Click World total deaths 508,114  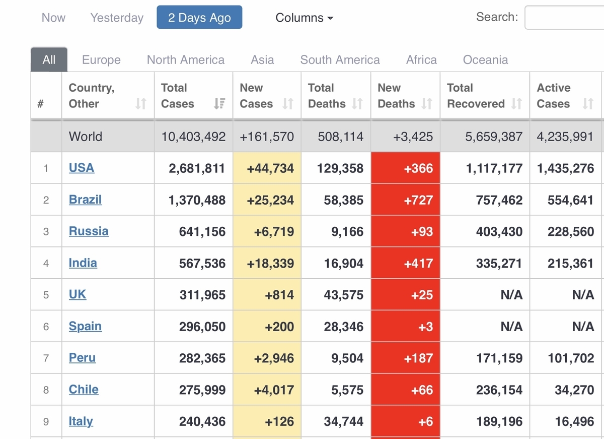click(x=341, y=137)
